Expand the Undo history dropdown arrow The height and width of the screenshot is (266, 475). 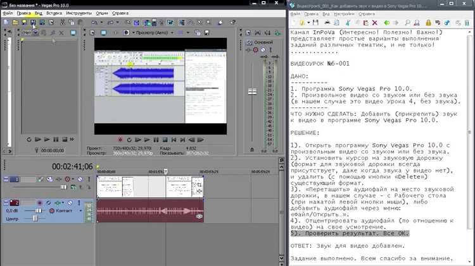101,22
